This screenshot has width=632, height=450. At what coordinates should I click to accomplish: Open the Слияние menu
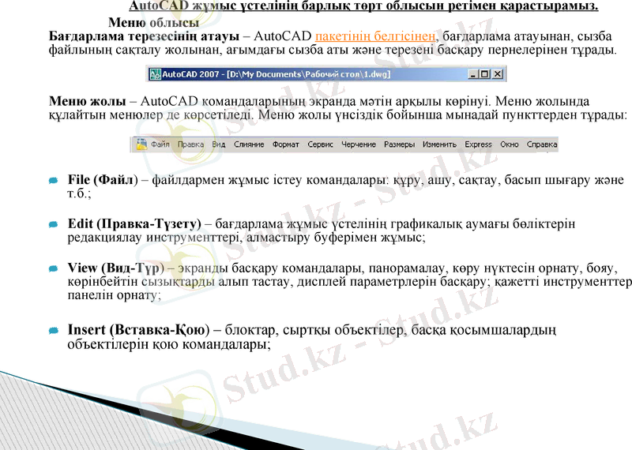coord(249,144)
